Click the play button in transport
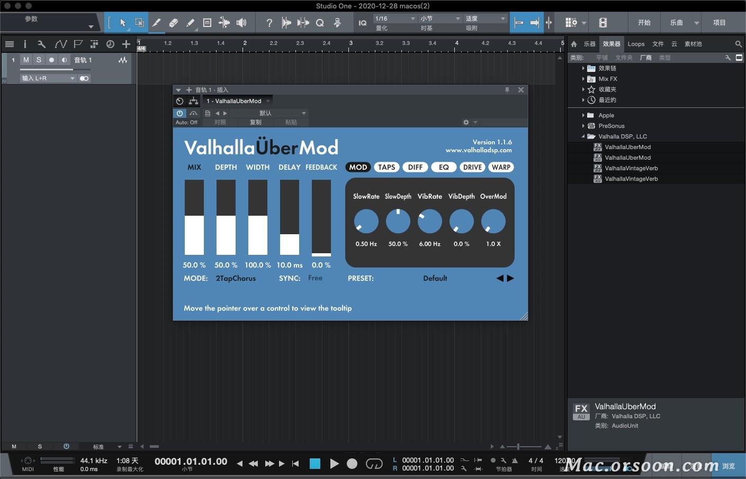 334,464
